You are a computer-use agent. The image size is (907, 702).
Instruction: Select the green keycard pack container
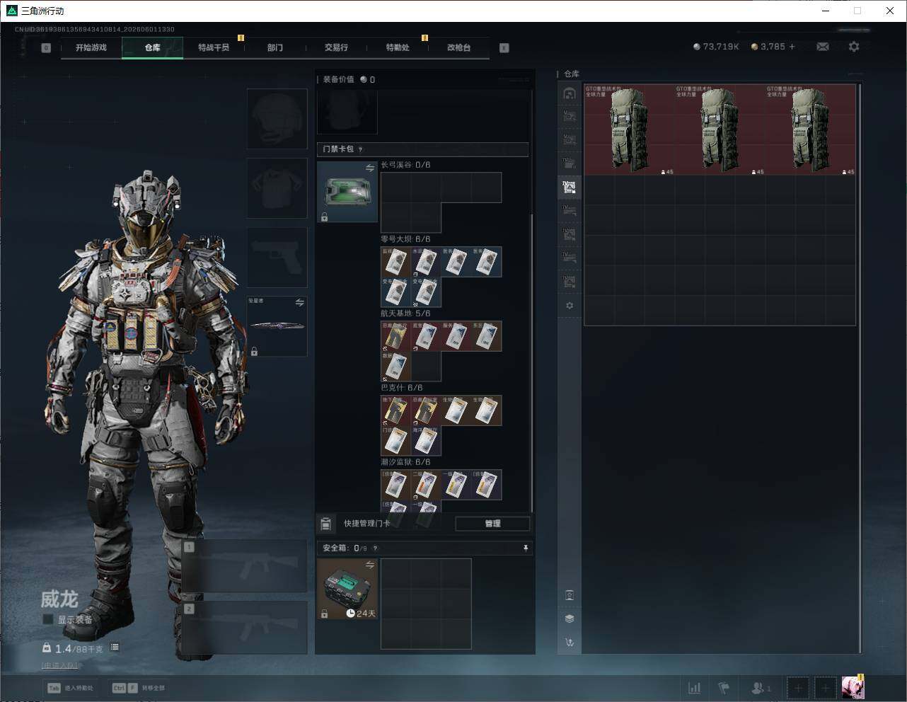347,192
